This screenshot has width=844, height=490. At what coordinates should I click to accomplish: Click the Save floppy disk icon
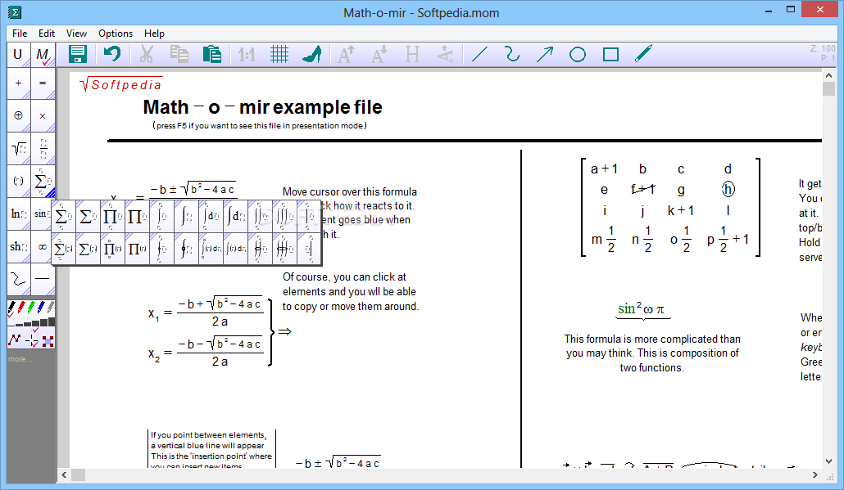[x=78, y=54]
